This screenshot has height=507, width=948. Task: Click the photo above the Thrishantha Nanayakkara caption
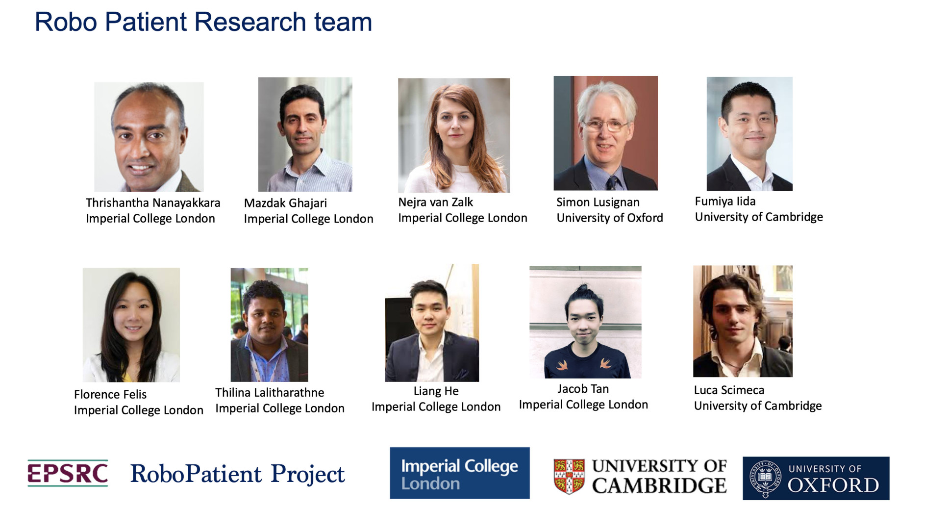pos(149,137)
